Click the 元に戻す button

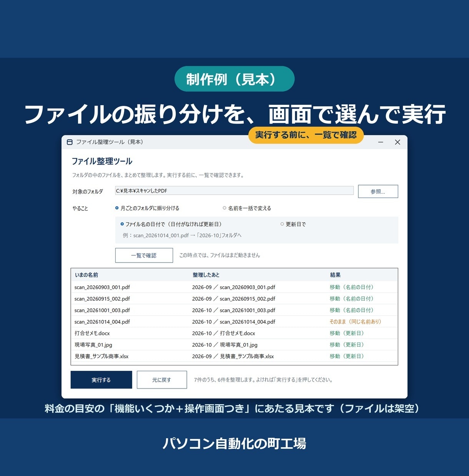coord(162,380)
